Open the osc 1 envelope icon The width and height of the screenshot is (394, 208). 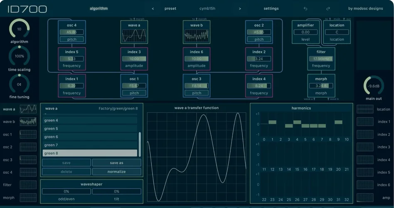(28, 134)
